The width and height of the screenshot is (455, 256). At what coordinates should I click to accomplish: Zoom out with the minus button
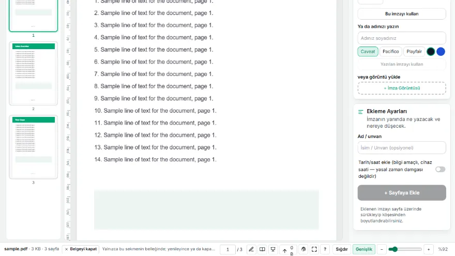[x=382, y=249]
